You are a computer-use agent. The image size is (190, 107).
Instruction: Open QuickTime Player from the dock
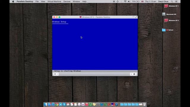pos(117,104)
